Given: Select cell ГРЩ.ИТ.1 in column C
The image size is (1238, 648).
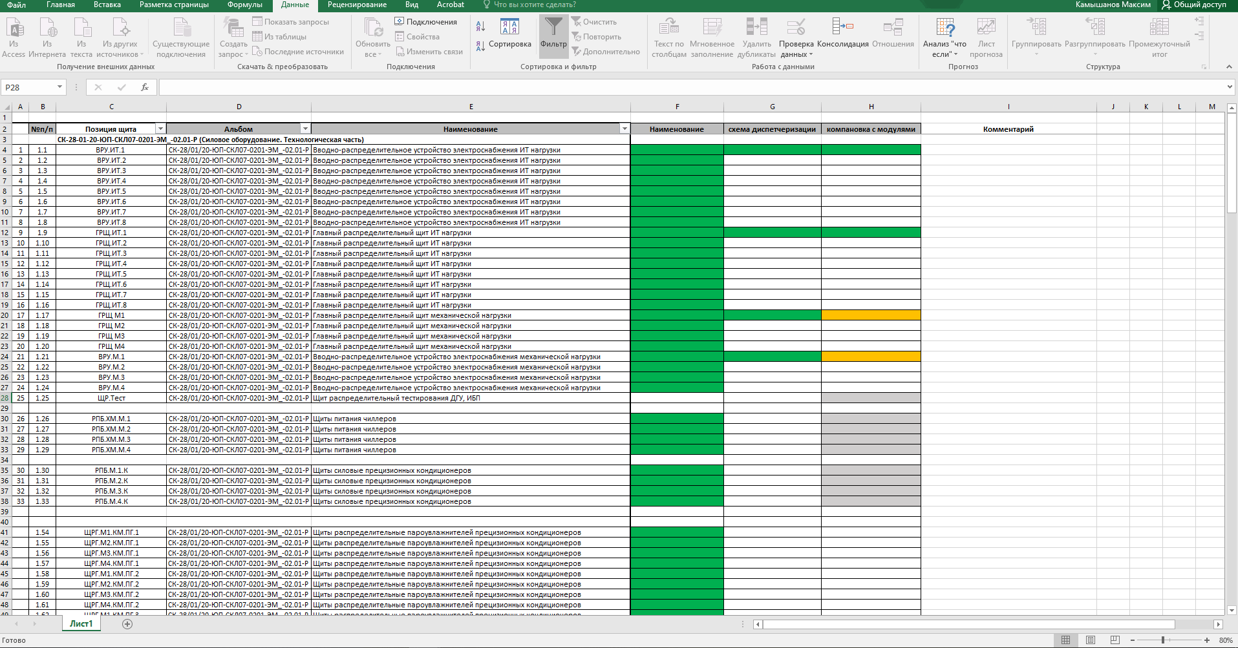Looking at the screenshot, I should click(111, 233).
